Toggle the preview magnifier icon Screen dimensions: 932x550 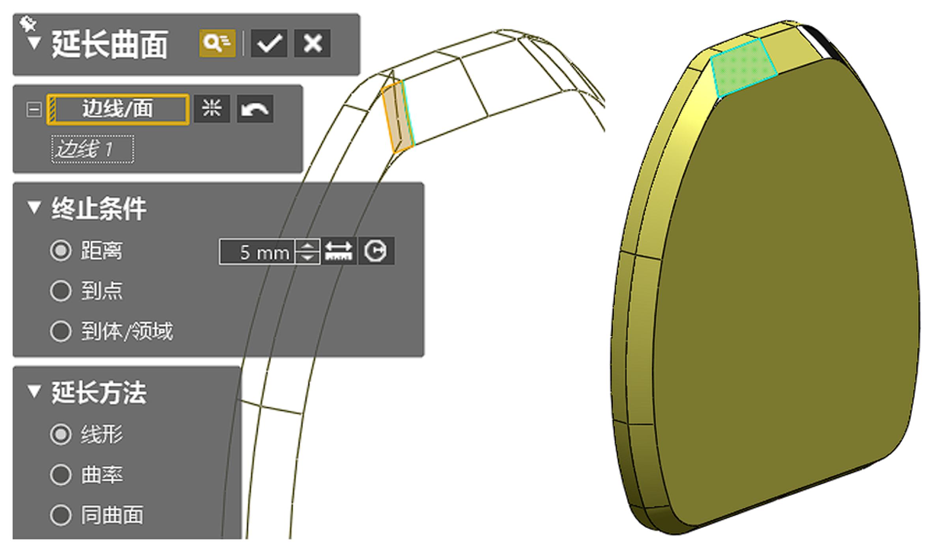[217, 43]
